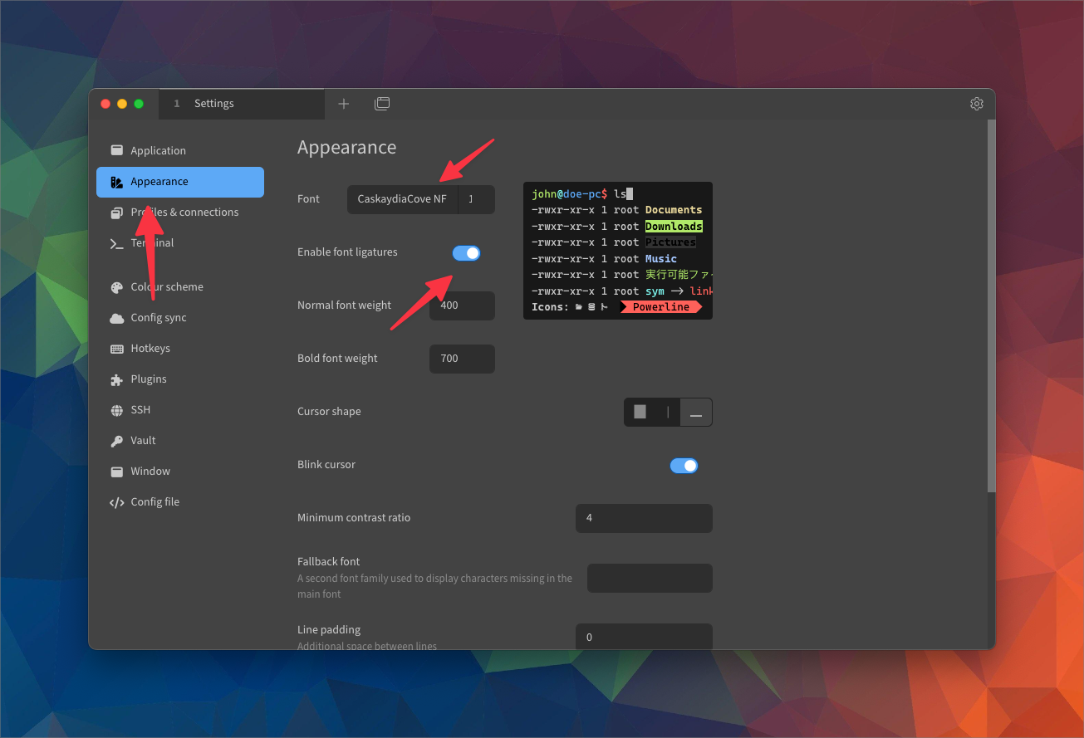The image size is (1084, 738).
Task: Click the Fallback font input field
Action: [650, 578]
